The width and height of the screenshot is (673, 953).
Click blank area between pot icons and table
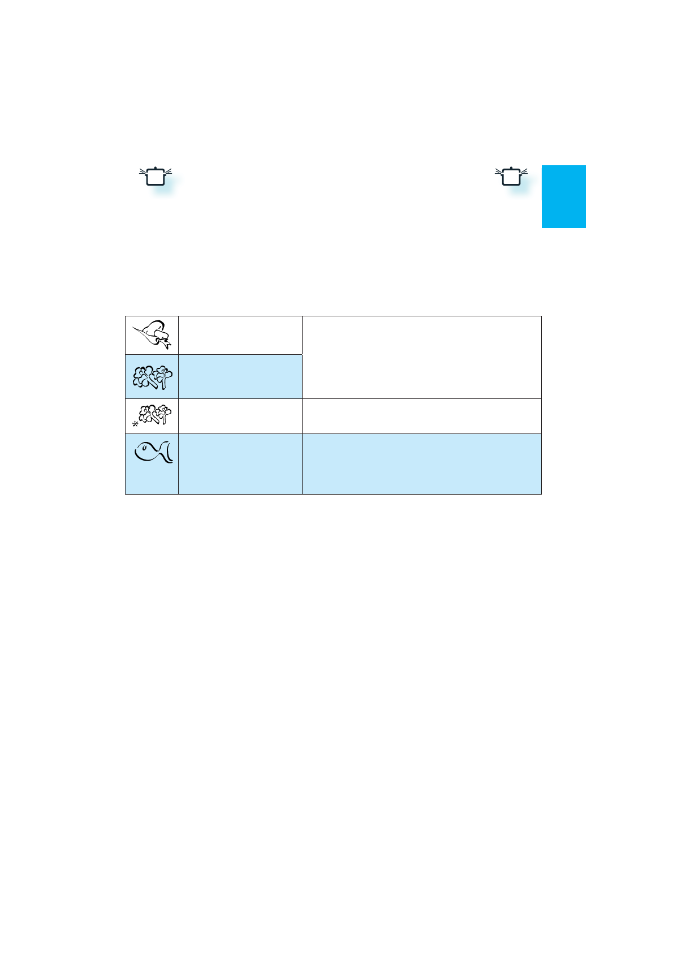[x=334, y=260]
